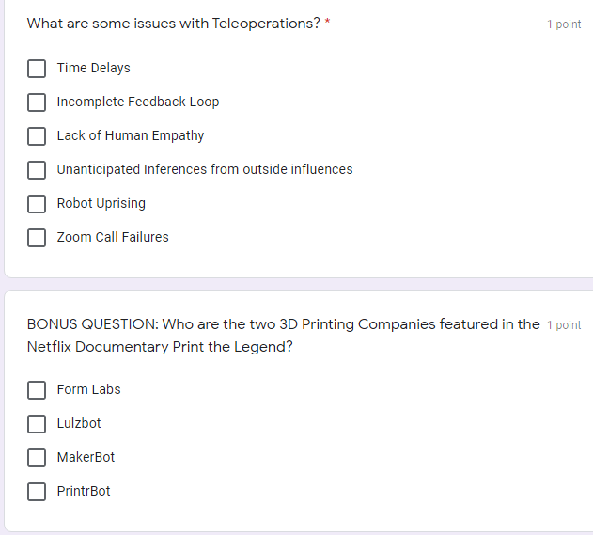Check the Robot Uprising box
Image resolution: width=593 pixels, height=535 pixels.
pyautogui.click(x=37, y=204)
